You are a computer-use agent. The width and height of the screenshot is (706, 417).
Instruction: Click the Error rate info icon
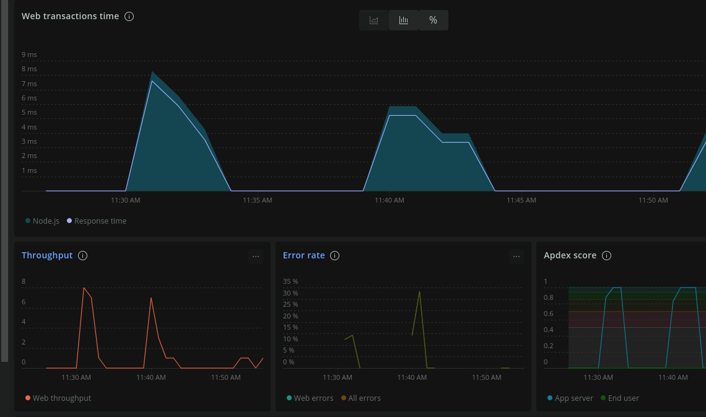click(x=334, y=256)
